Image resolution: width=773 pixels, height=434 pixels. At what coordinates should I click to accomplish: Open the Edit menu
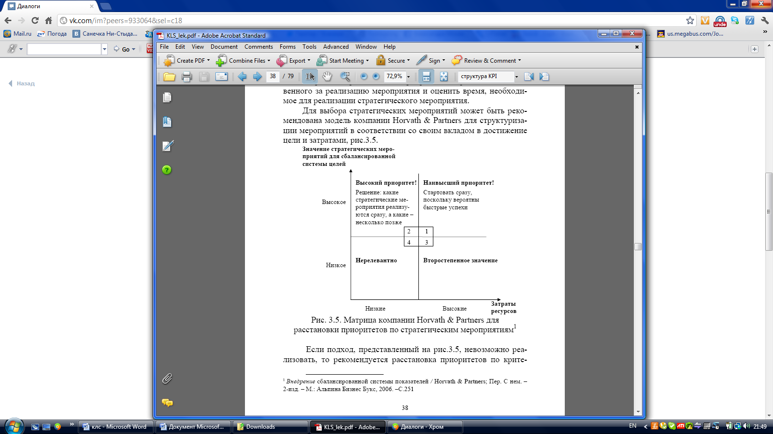pyautogui.click(x=180, y=47)
